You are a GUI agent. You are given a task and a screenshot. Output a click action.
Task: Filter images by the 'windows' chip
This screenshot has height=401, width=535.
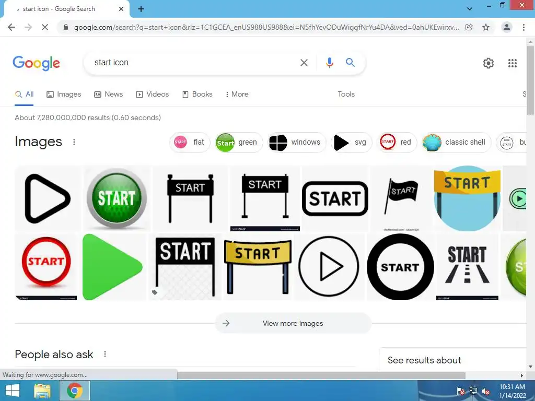click(297, 142)
